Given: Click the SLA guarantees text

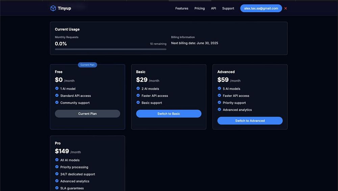Looking at the screenshot, I should (72, 188).
